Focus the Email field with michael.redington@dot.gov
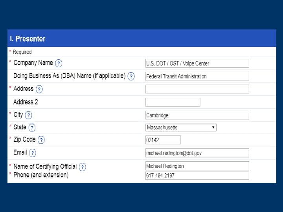 click(x=197, y=153)
